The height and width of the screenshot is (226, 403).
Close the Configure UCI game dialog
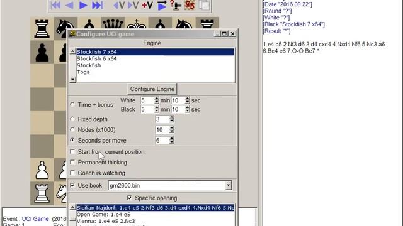click(x=232, y=34)
